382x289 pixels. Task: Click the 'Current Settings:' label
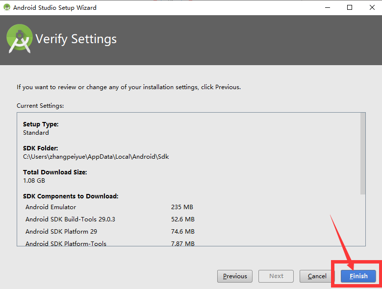pyautogui.click(x=40, y=106)
